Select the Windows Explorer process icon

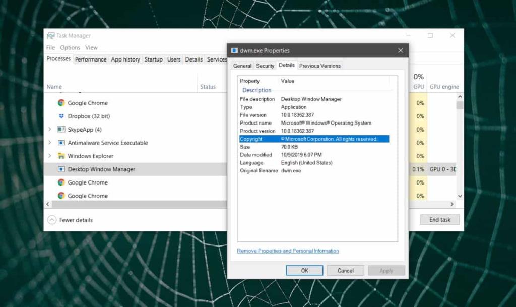(62, 156)
